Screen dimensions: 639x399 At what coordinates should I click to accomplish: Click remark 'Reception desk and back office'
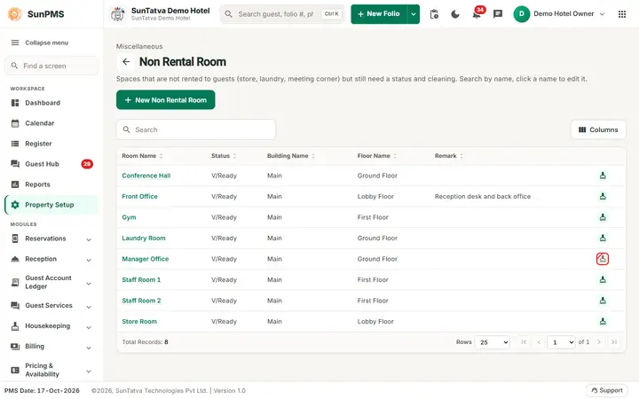483,196
